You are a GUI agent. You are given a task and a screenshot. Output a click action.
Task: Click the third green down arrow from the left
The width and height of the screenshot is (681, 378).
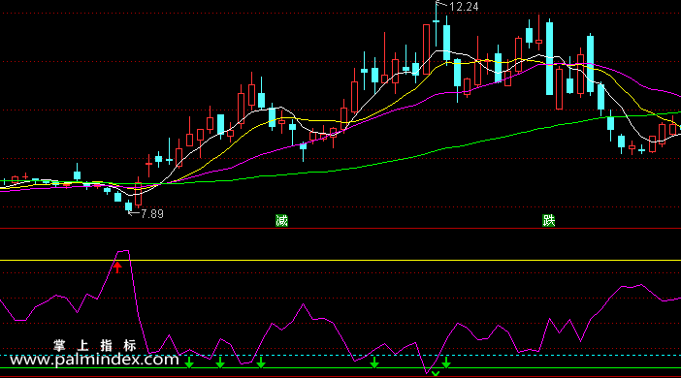pos(261,362)
